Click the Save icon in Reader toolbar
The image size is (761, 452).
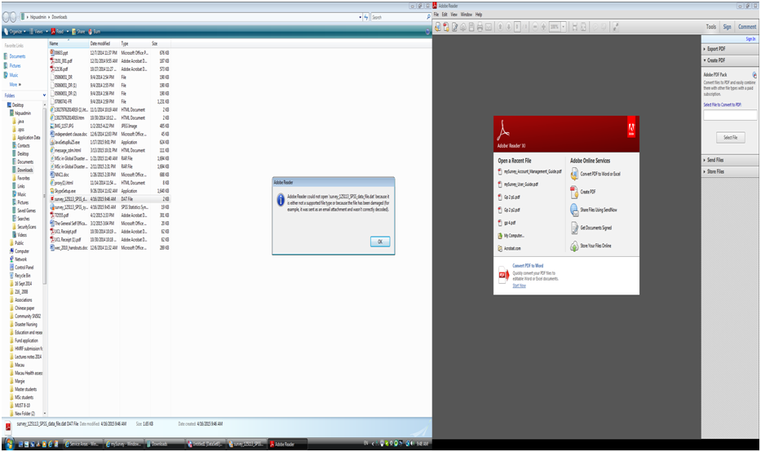(471, 27)
